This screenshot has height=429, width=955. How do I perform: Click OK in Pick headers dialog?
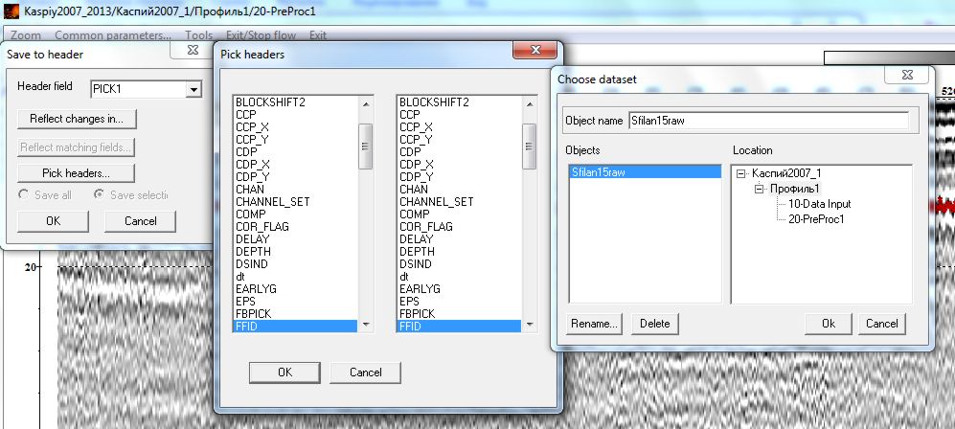coord(284,373)
